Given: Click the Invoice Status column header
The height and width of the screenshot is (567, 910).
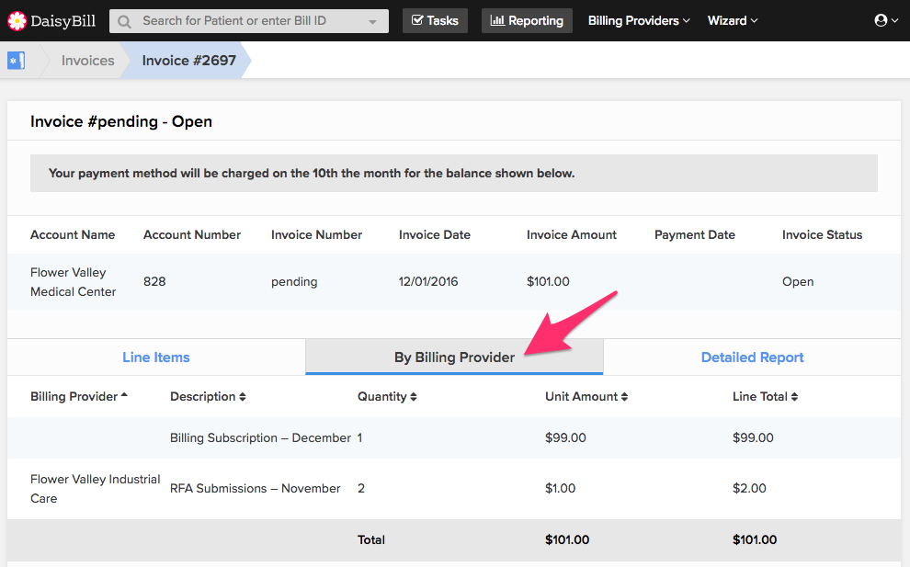Looking at the screenshot, I should point(822,234).
